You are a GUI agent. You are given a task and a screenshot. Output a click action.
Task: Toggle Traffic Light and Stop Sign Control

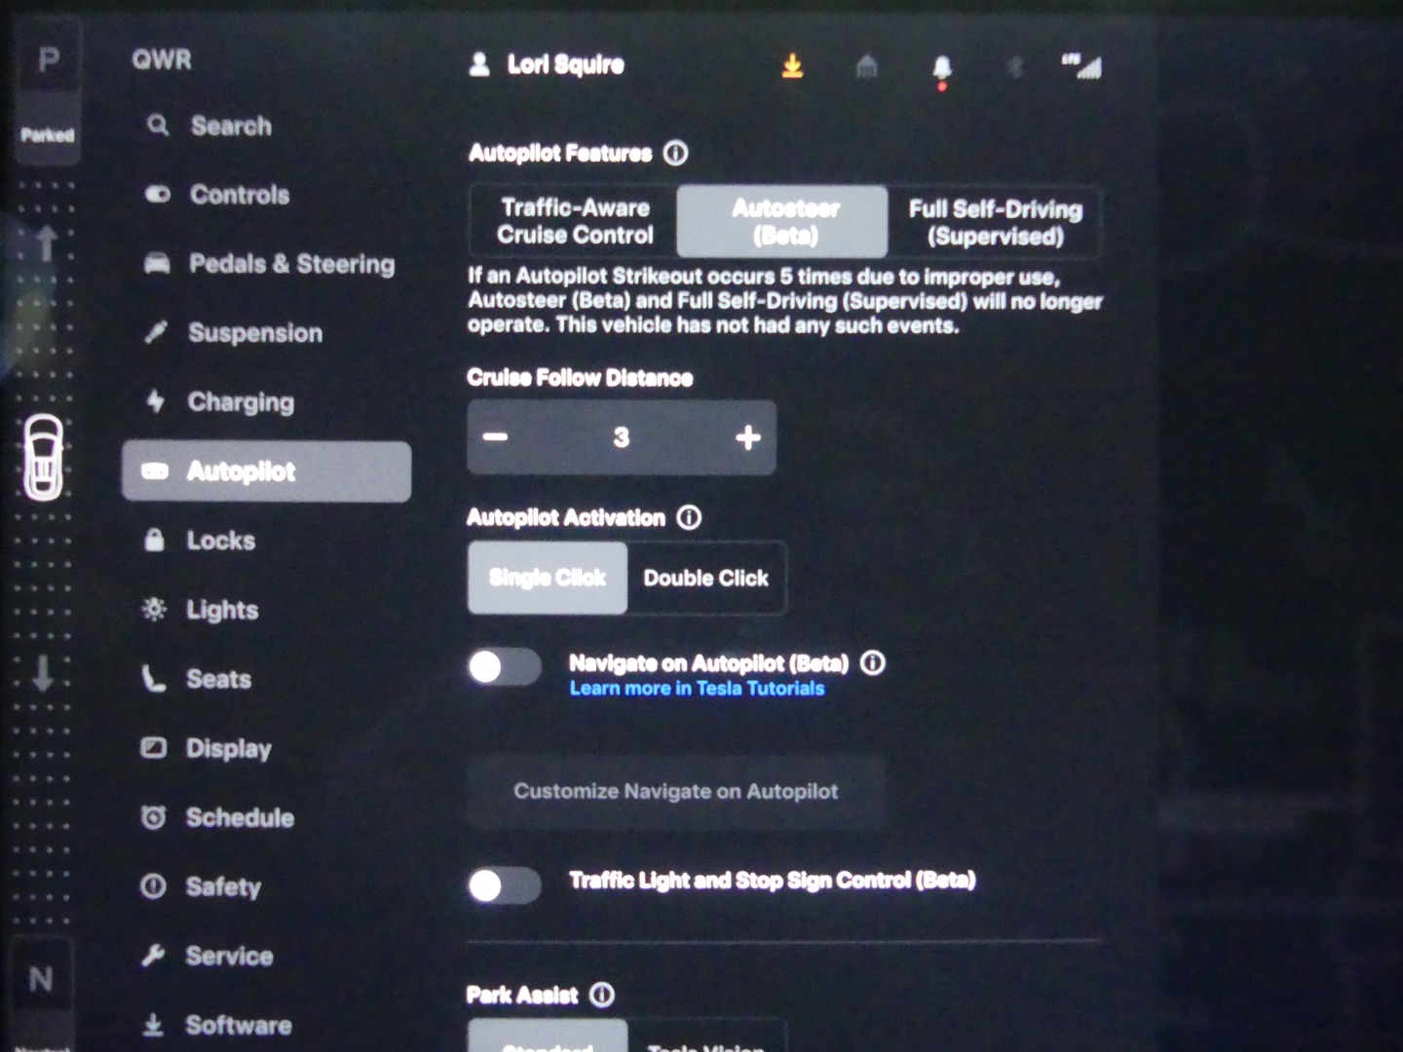(504, 885)
